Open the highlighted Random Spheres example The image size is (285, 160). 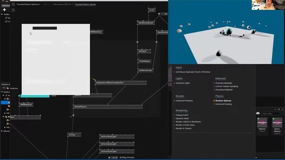[224, 101]
